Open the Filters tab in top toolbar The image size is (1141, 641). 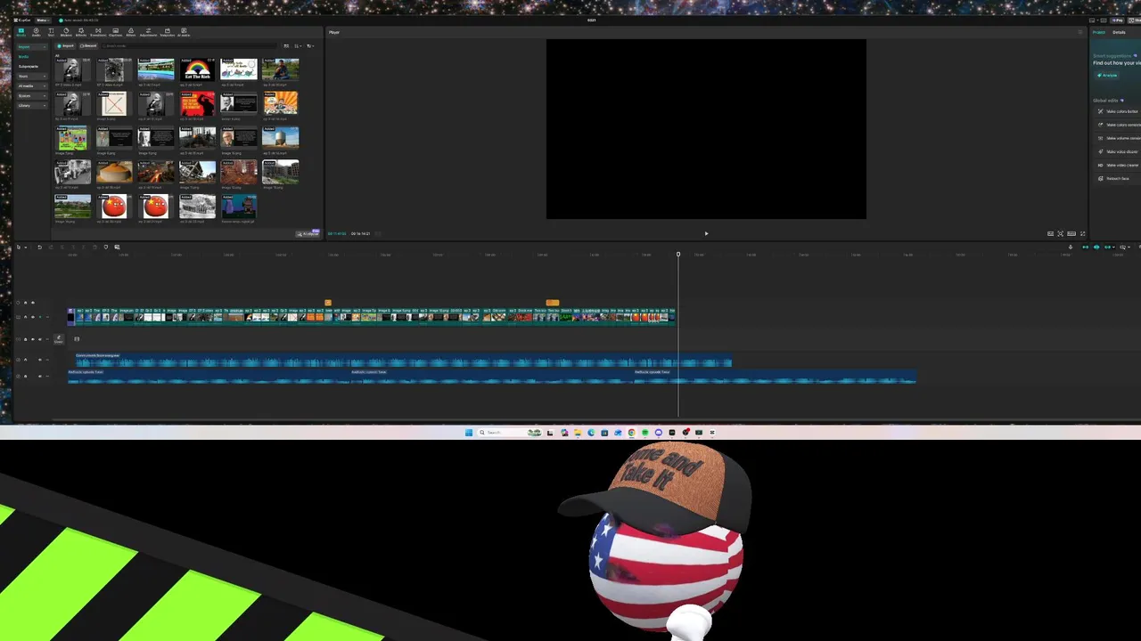point(131,32)
